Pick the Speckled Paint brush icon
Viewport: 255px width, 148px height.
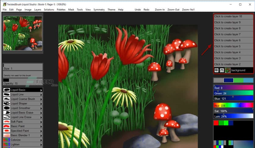pos(7,131)
